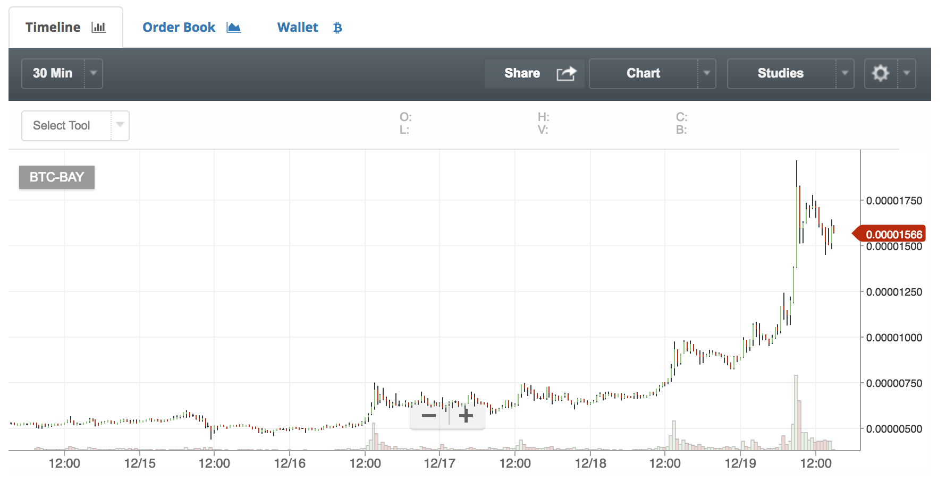946x482 pixels.
Task: Click the Wallet bitcoin symbol icon
Action: point(337,28)
